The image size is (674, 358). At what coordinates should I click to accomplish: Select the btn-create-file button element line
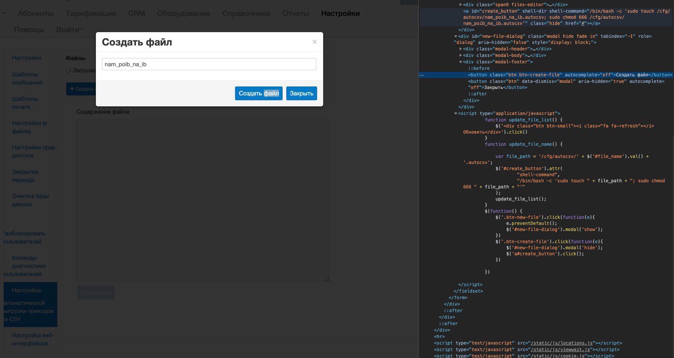pos(570,75)
